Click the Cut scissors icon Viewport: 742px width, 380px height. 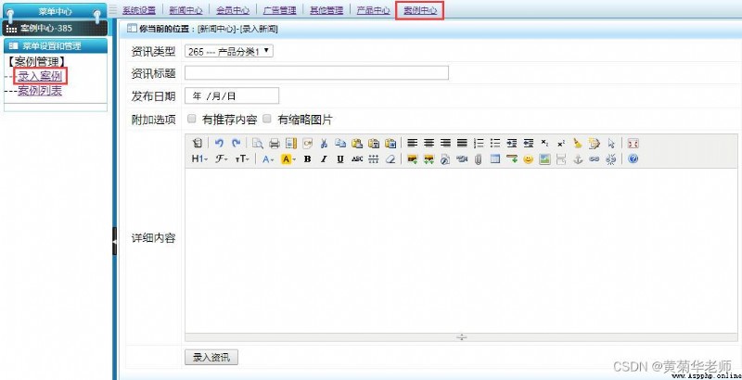[x=324, y=144]
